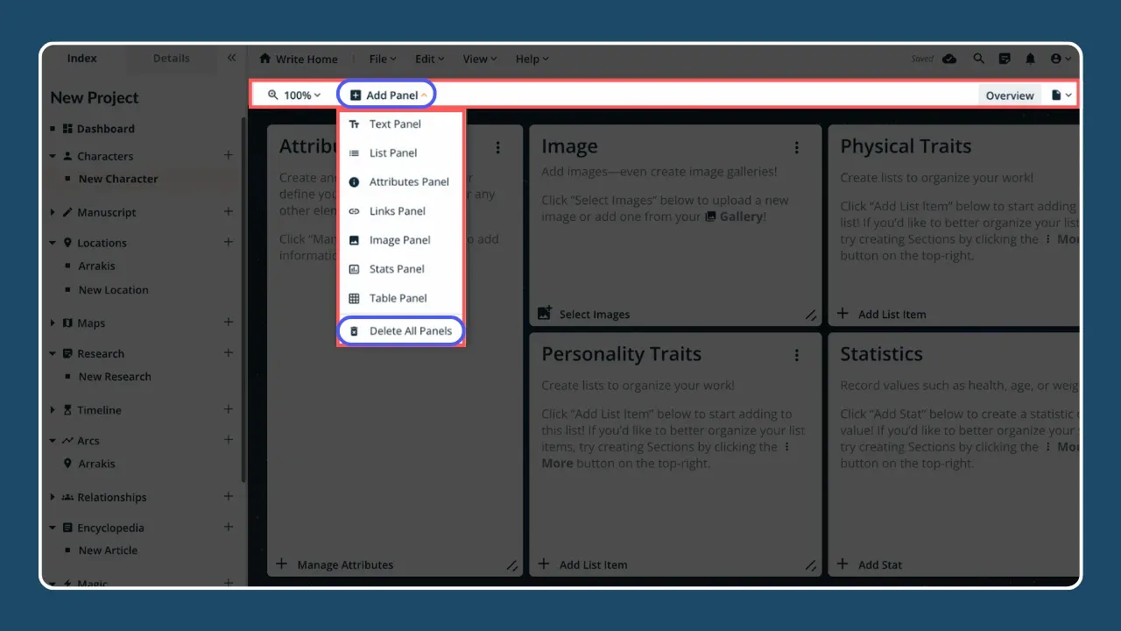The image size is (1121, 631).
Task: Open Arrakis under Locations in sidebar
Action: [x=96, y=266]
